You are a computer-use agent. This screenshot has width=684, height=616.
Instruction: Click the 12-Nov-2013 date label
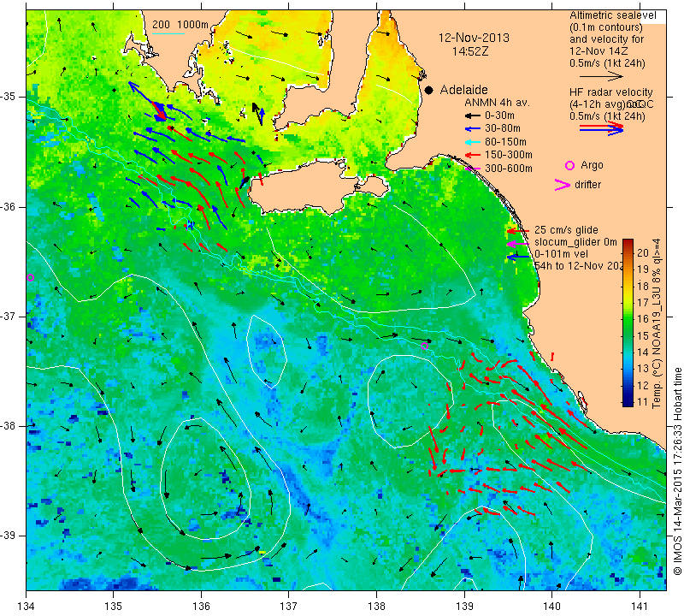point(474,38)
